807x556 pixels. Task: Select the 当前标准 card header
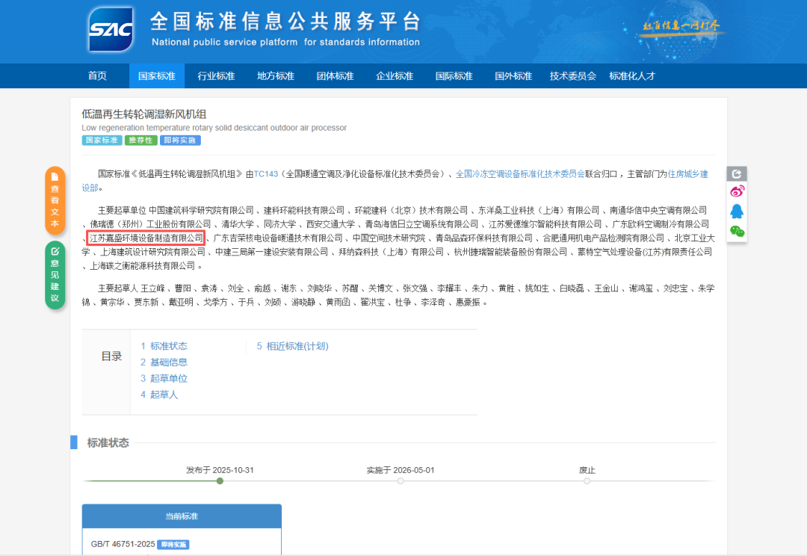click(182, 516)
